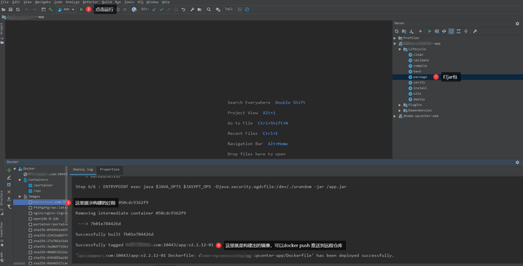This screenshot has height=266, width=523.
Task: Click the Synchronize icon in the main toolbar
Action: tap(17, 9)
